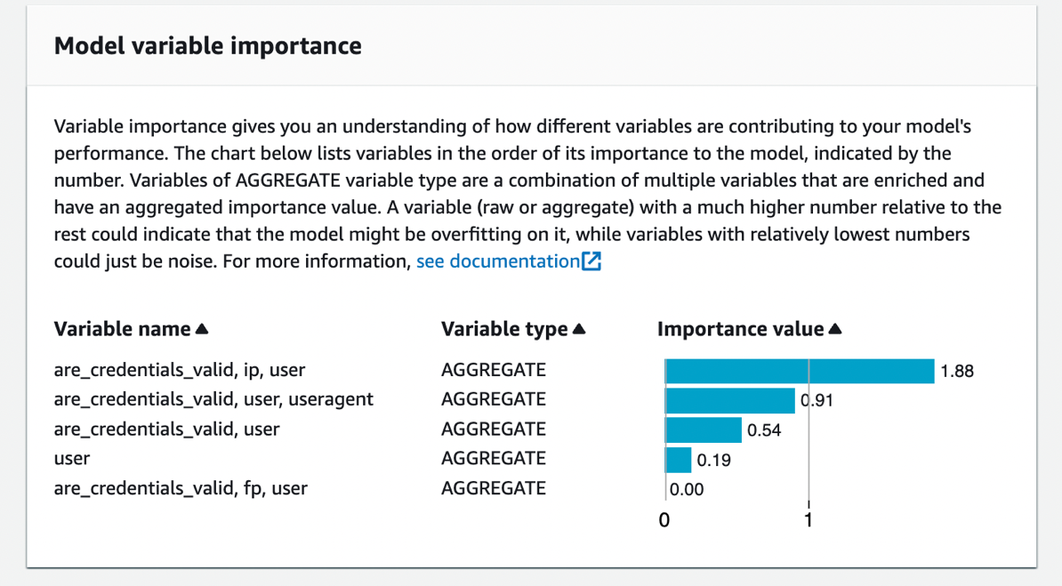Viewport: 1062px width, 586px height.
Task: Click the axis label 1 on chart
Action: (808, 520)
